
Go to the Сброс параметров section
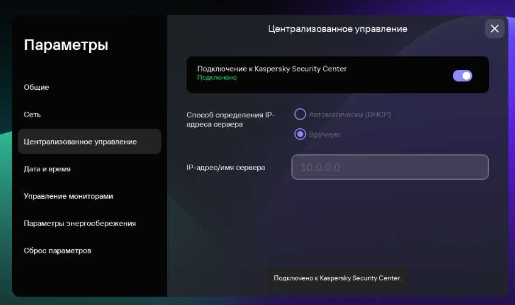click(58, 250)
